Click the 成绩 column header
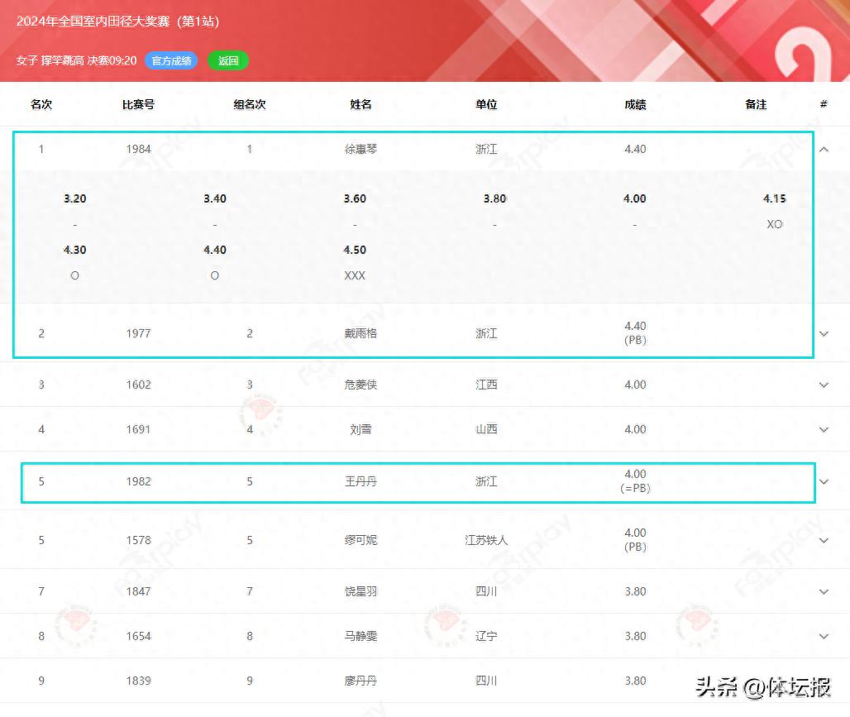This screenshot has height=717, width=850. [x=635, y=105]
